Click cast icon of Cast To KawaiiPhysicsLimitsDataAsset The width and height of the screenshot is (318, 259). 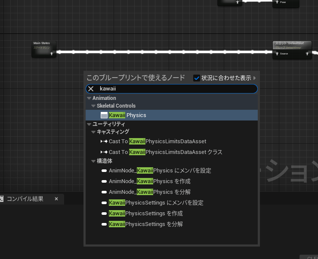point(104,142)
